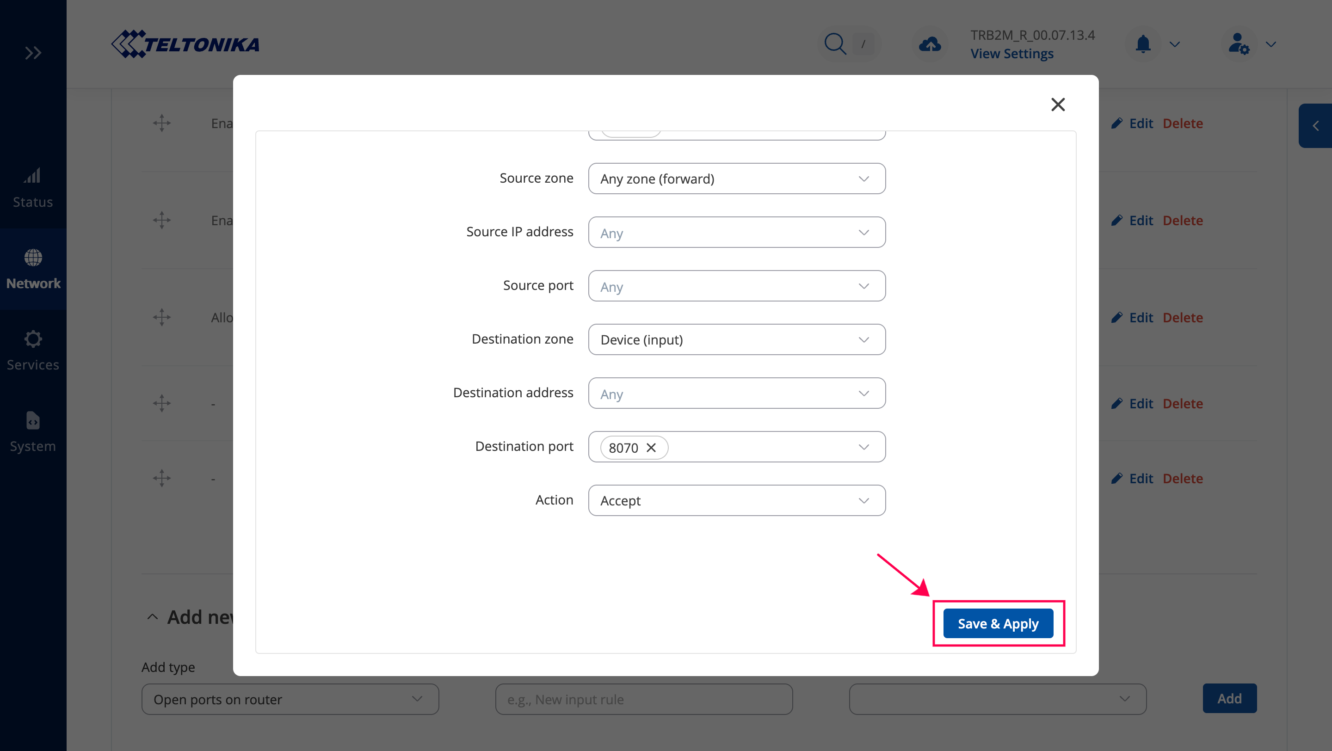Select the Network menu item
Viewport: 1332px width, 751px height.
pos(33,269)
